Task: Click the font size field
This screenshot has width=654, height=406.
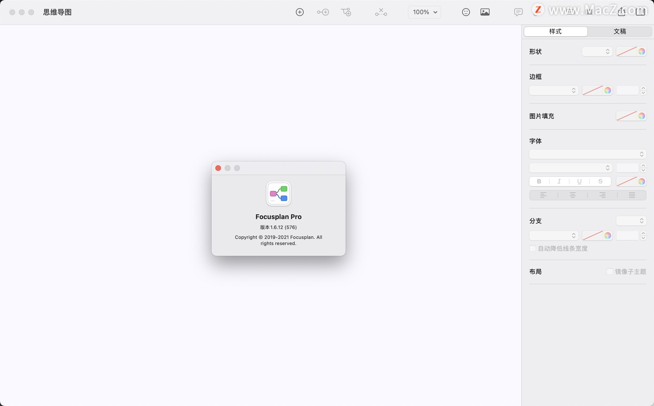Action: pyautogui.click(x=627, y=168)
